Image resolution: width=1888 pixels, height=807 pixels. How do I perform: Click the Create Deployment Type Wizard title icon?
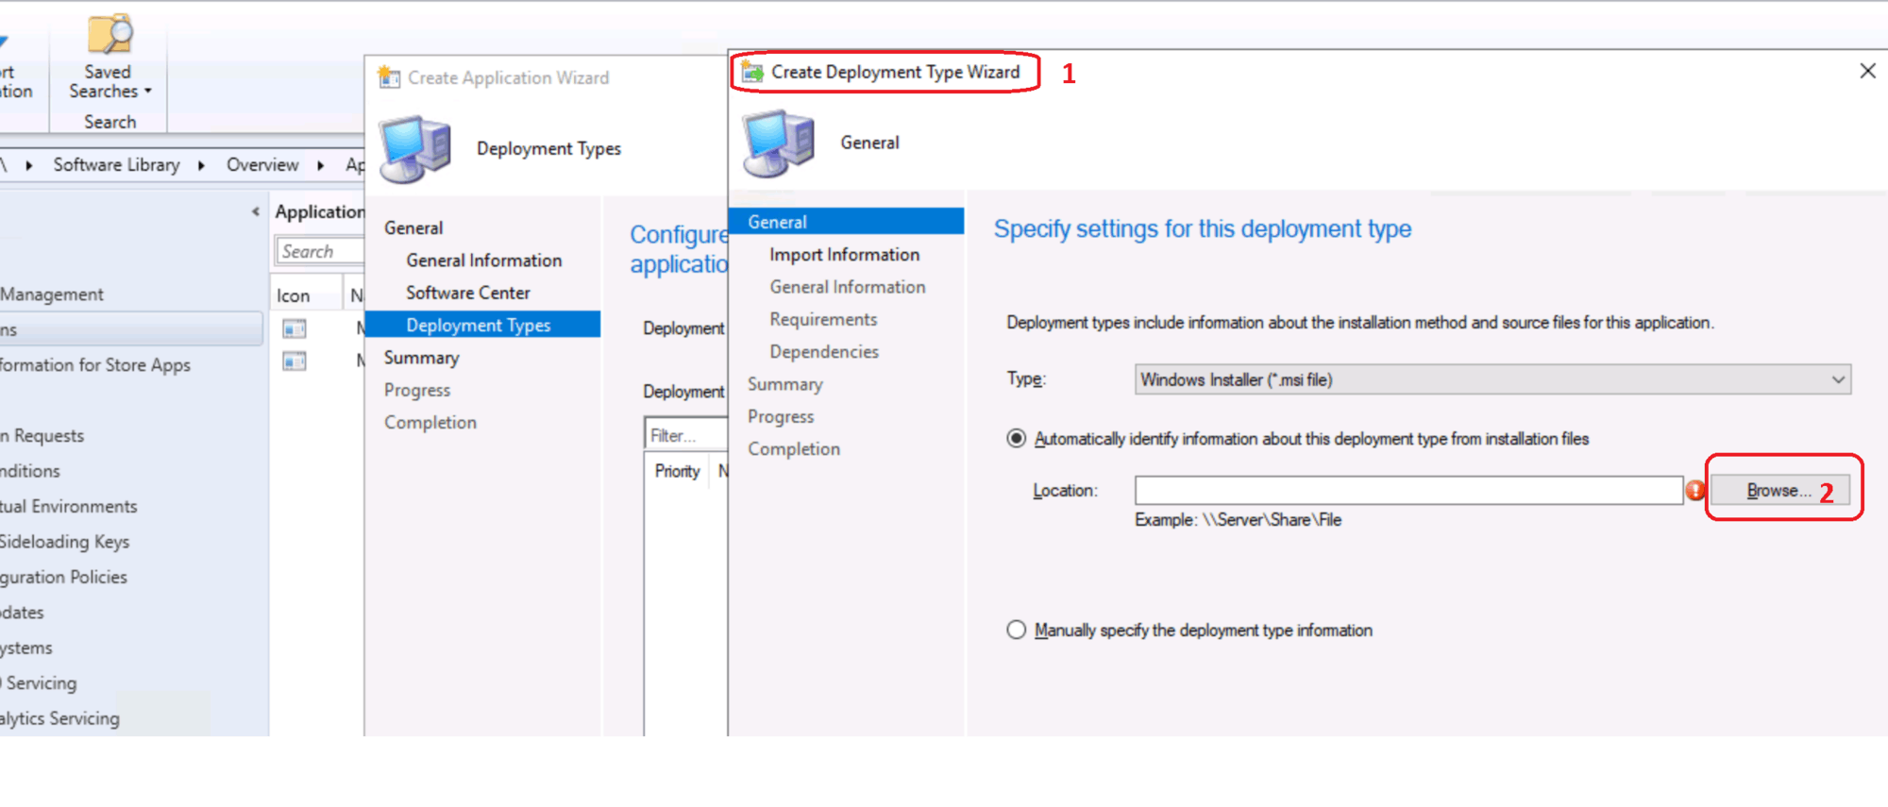pyautogui.click(x=752, y=72)
